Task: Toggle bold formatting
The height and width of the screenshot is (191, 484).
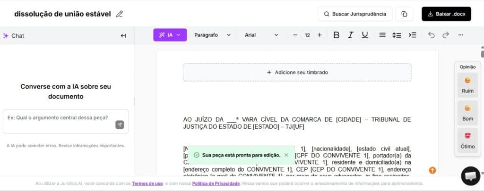Action: [336, 35]
